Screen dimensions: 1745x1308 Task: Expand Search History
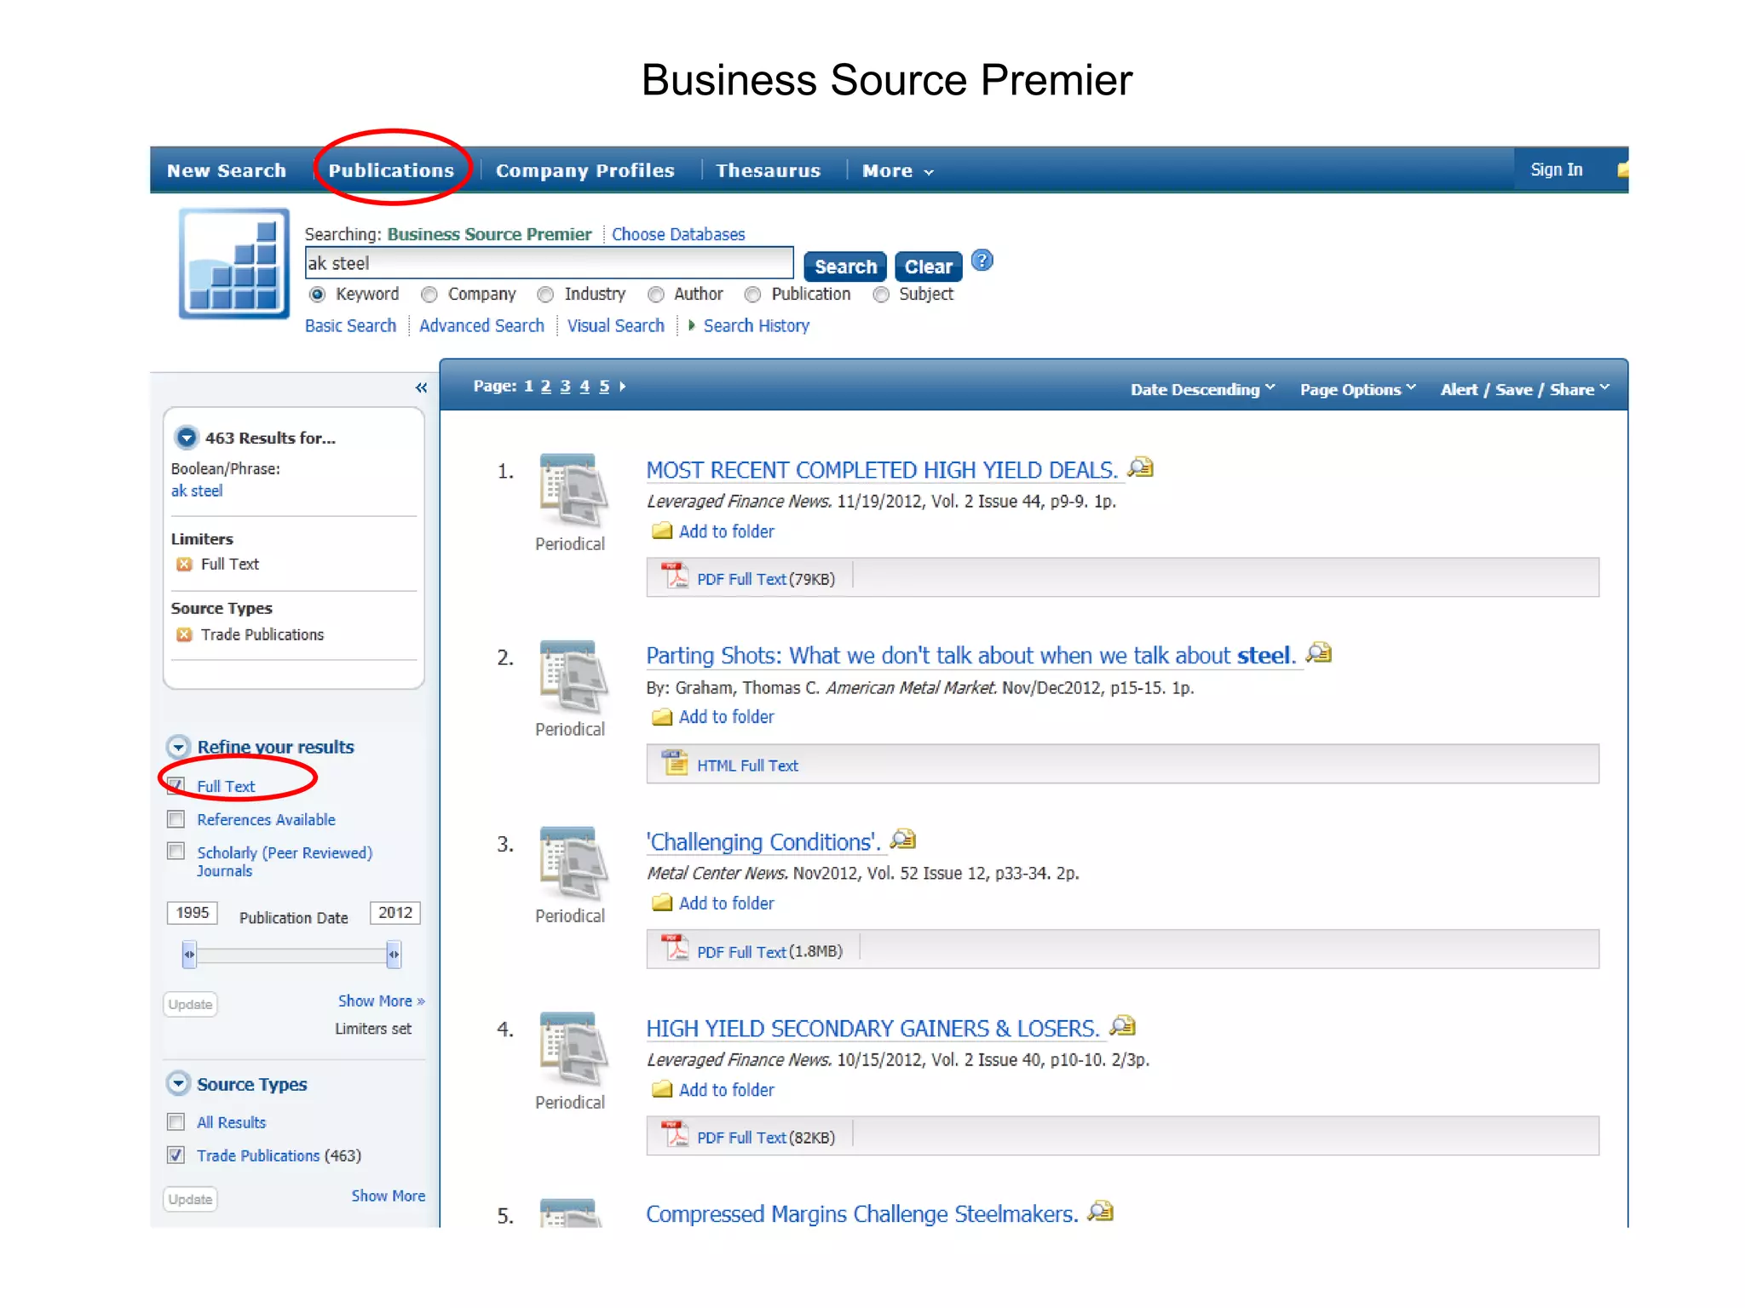click(749, 326)
